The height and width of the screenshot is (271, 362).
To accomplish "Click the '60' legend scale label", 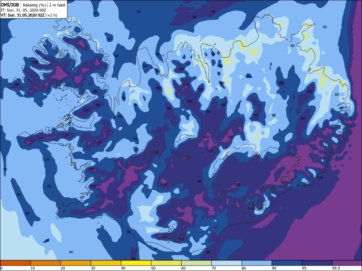I will pyautogui.click(x=184, y=268).
